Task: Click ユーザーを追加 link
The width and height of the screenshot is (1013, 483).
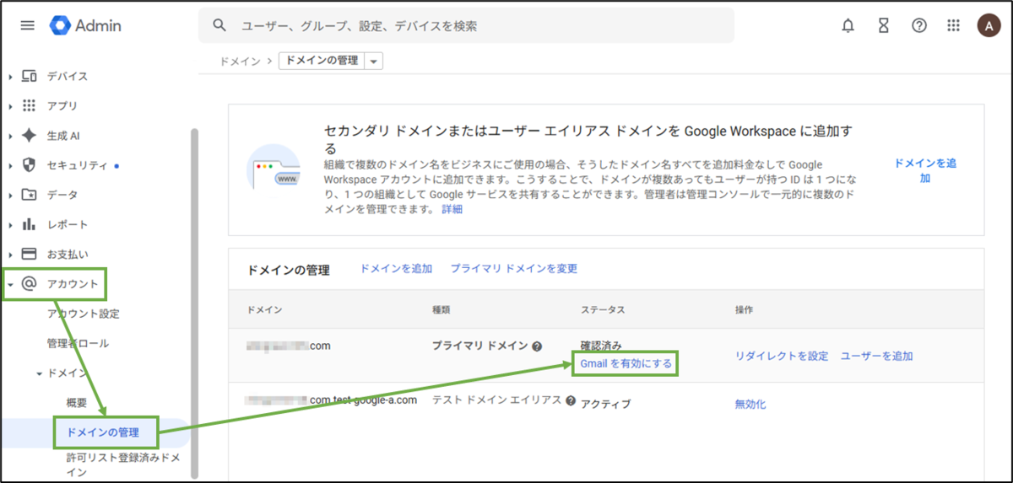Action: tap(876, 356)
